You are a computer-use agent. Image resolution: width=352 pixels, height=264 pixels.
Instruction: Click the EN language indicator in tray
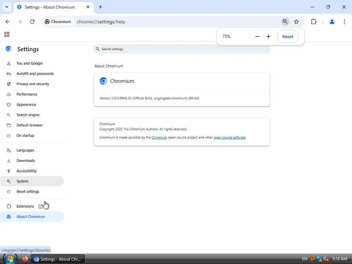pos(305,259)
